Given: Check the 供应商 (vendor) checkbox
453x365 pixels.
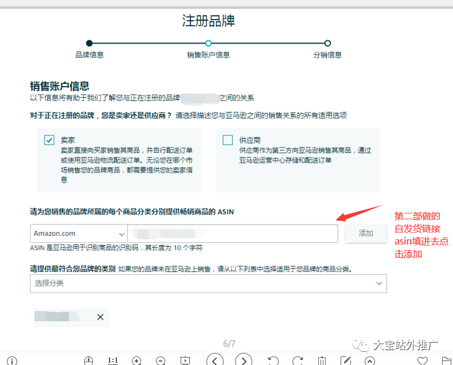Looking at the screenshot, I should click(x=228, y=141).
